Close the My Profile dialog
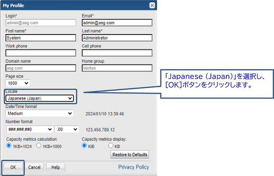This screenshot has height=176, width=274. [152, 5]
